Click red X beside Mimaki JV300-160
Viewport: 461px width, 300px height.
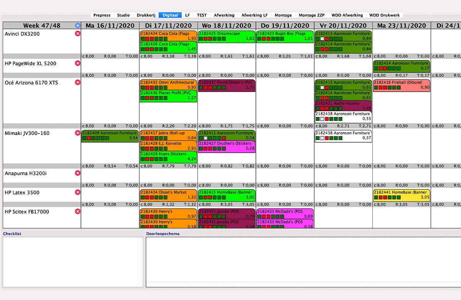pos(78,133)
